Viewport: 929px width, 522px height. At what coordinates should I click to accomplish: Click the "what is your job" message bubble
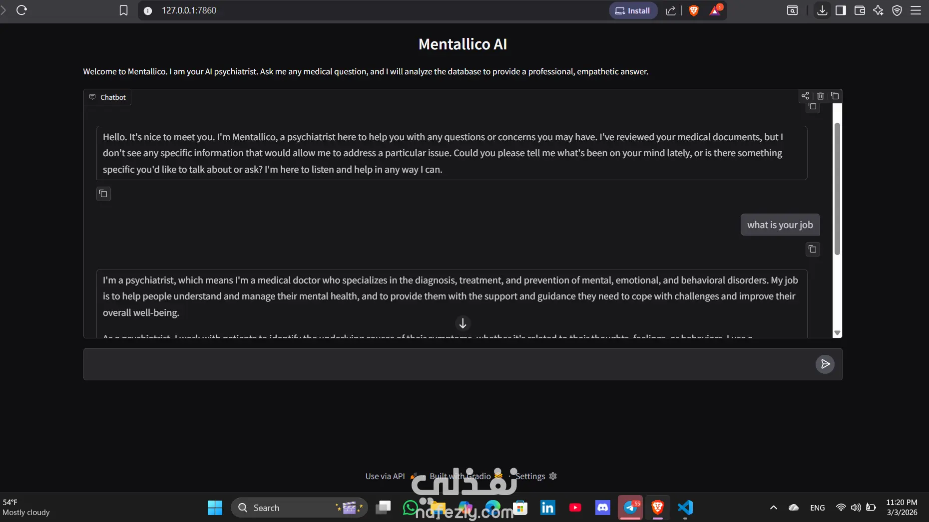tap(780, 225)
